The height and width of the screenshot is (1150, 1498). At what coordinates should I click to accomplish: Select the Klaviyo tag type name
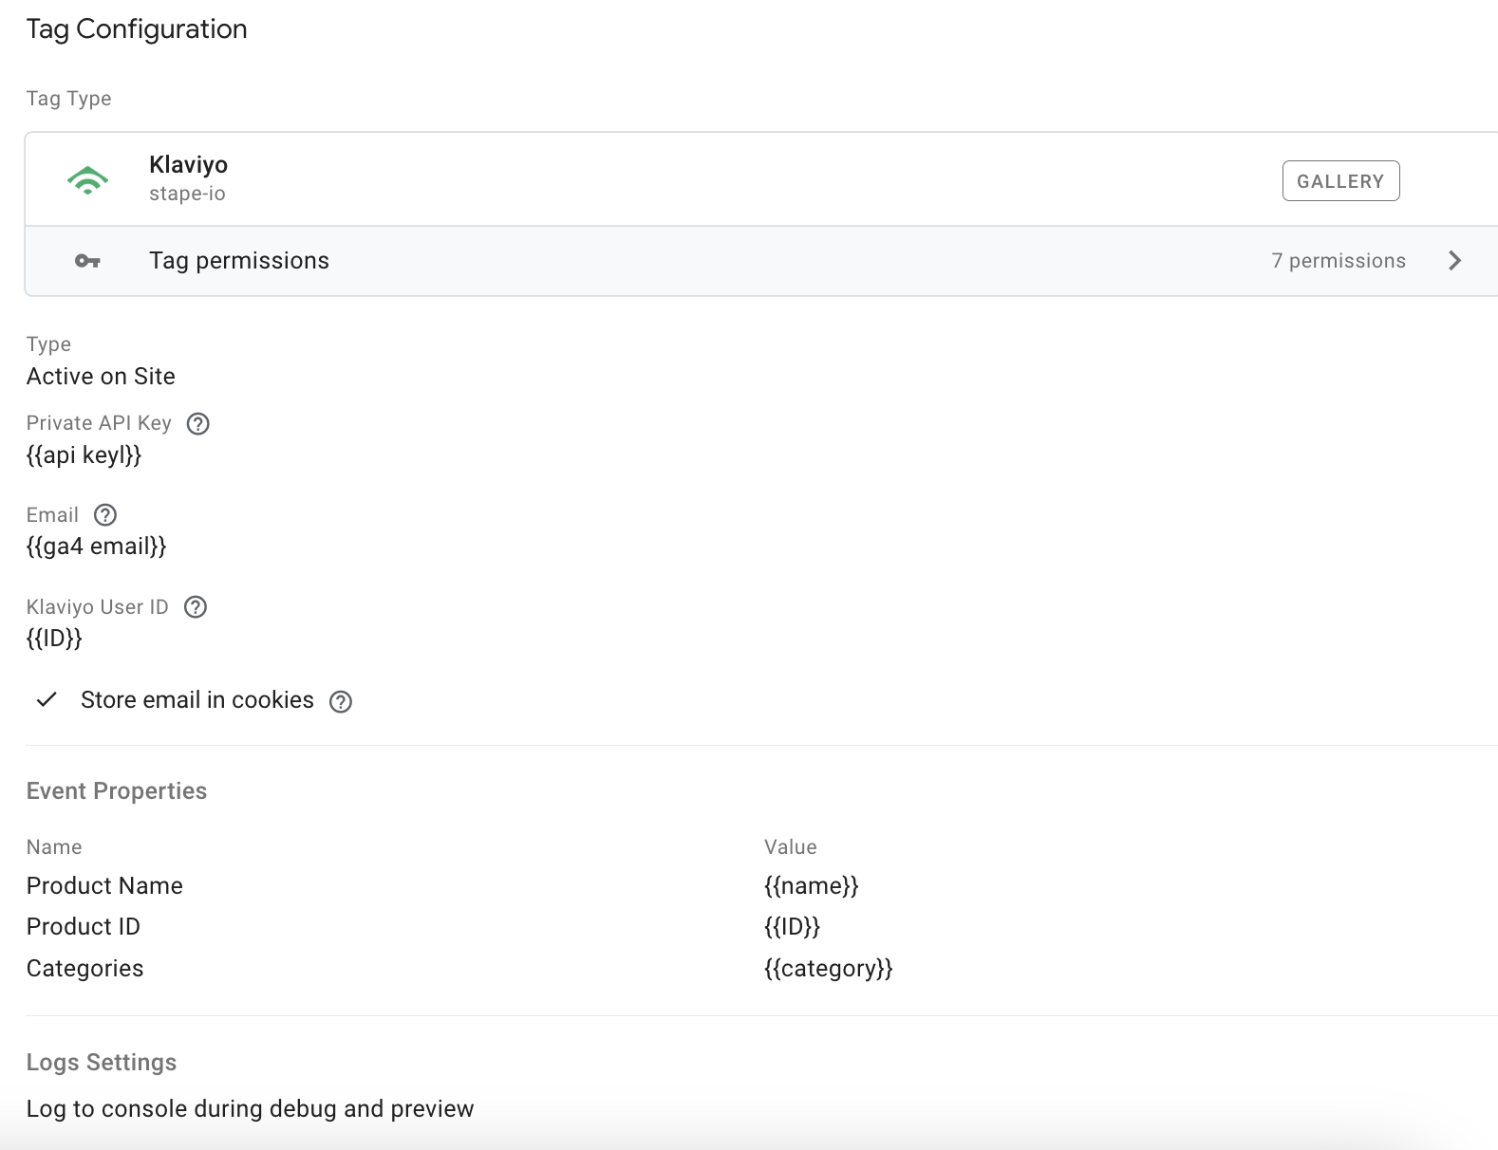[x=188, y=164]
